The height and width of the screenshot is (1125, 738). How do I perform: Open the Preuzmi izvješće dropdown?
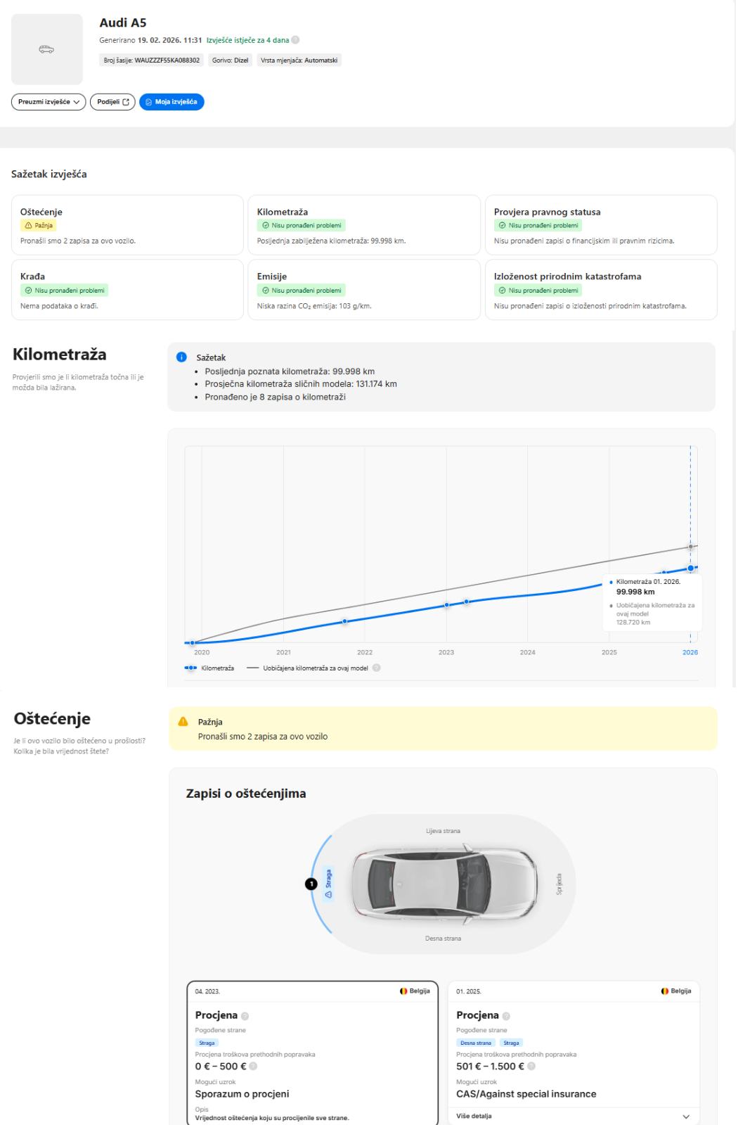[48, 102]
